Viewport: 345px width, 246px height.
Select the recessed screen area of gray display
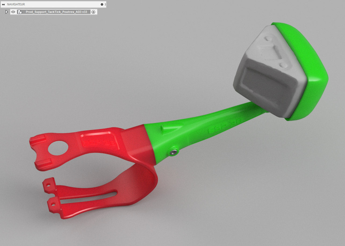tap(265, 87)
